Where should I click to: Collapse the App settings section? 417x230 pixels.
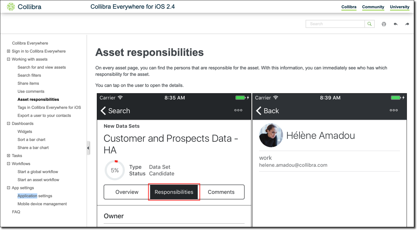(9, 188)
